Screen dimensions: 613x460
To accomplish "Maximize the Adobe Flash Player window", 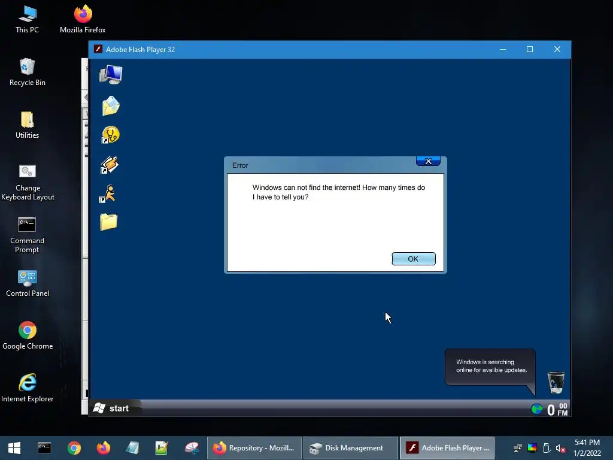I will [530, 49].
